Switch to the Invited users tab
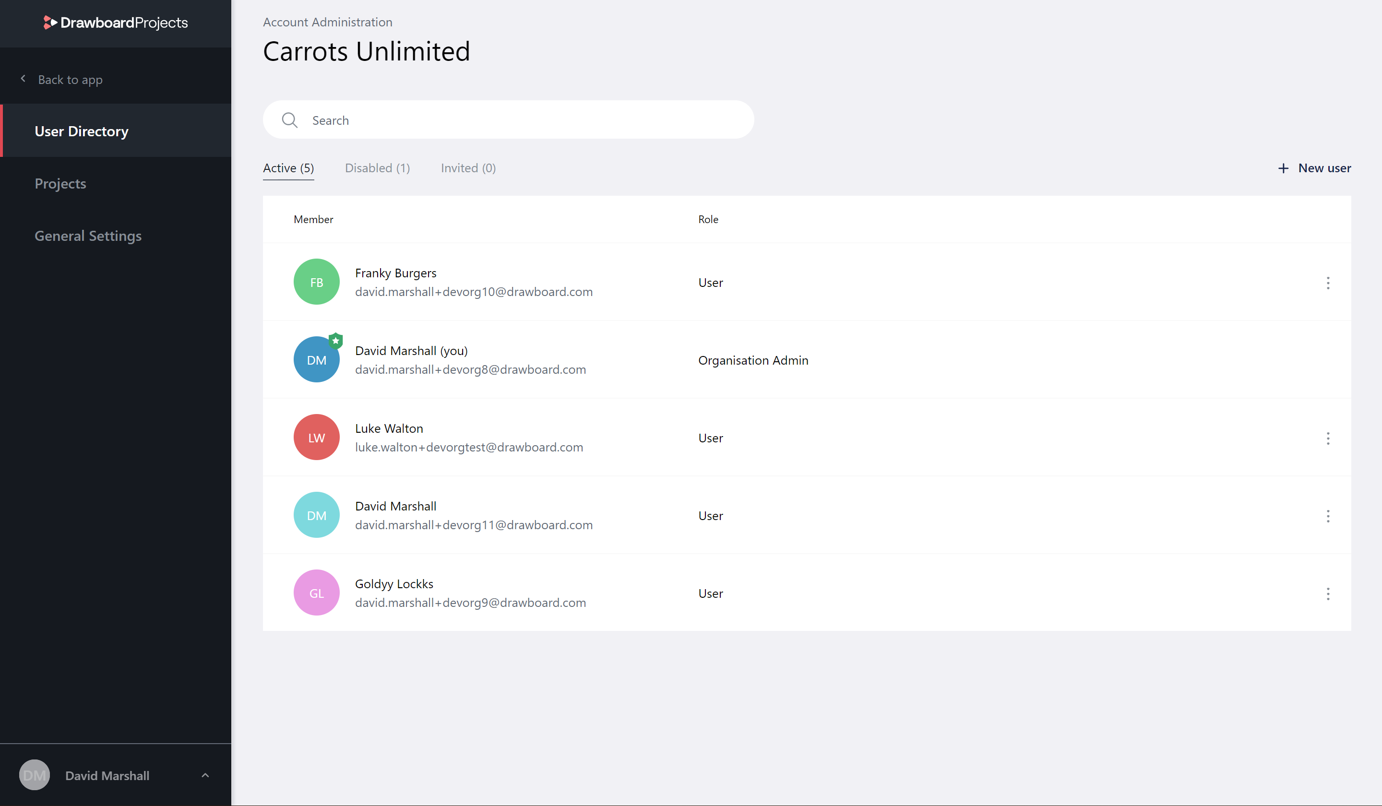Screen dimensions: 1382x806 coord(467,168)
